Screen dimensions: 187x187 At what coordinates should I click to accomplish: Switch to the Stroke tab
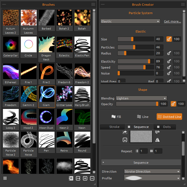click(x=114, y=127)
